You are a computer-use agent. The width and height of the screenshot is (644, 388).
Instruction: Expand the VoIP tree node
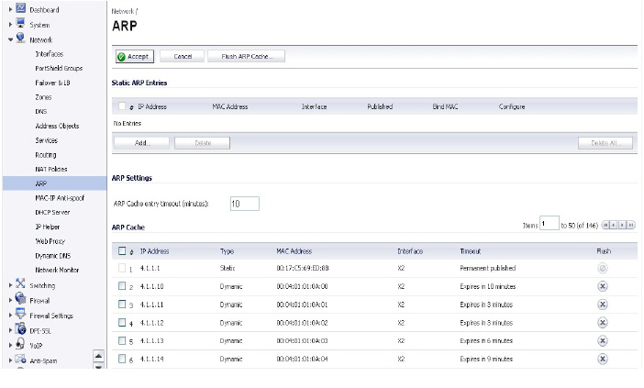(x=11, y=345)
